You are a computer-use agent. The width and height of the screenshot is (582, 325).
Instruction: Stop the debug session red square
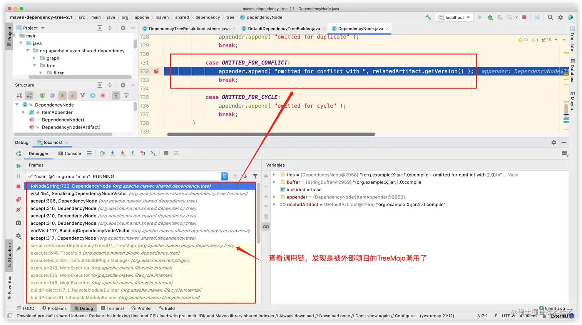tap(18, 187)
